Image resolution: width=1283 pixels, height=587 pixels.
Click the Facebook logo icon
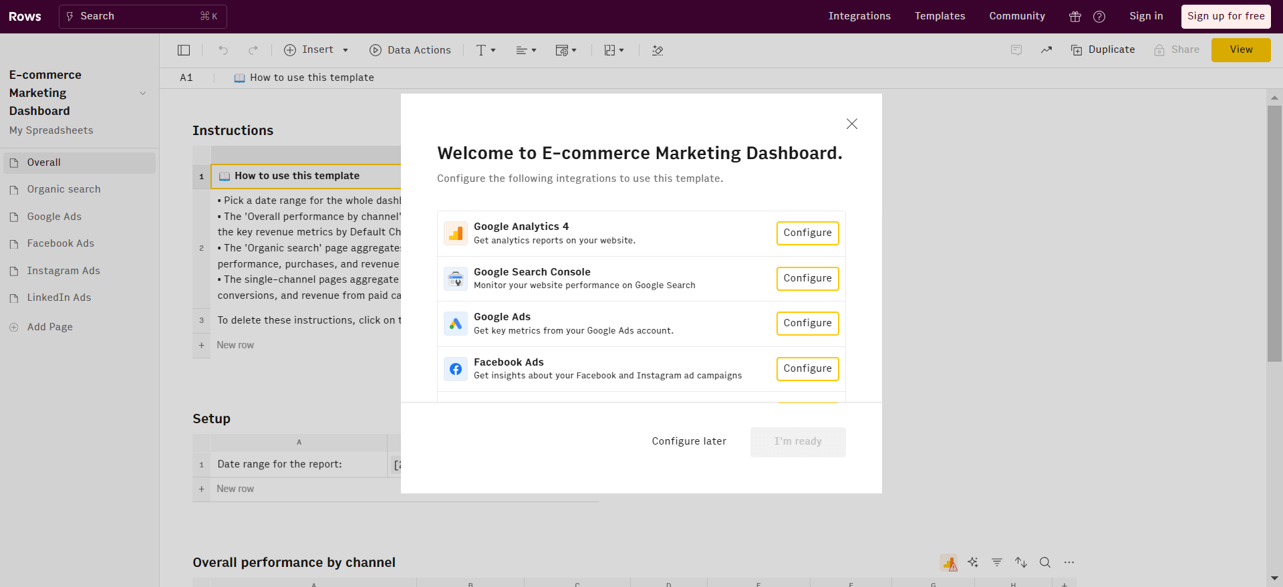(x=456, y=369)
